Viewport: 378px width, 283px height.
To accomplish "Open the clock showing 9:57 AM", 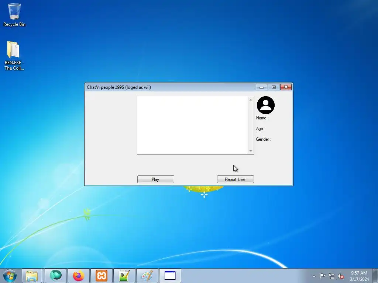I will pos(359,276).
